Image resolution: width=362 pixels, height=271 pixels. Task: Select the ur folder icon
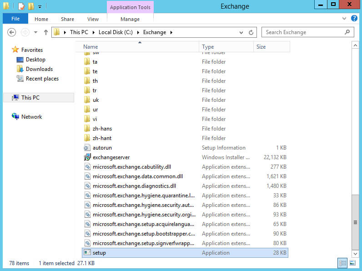pos(87,110)
